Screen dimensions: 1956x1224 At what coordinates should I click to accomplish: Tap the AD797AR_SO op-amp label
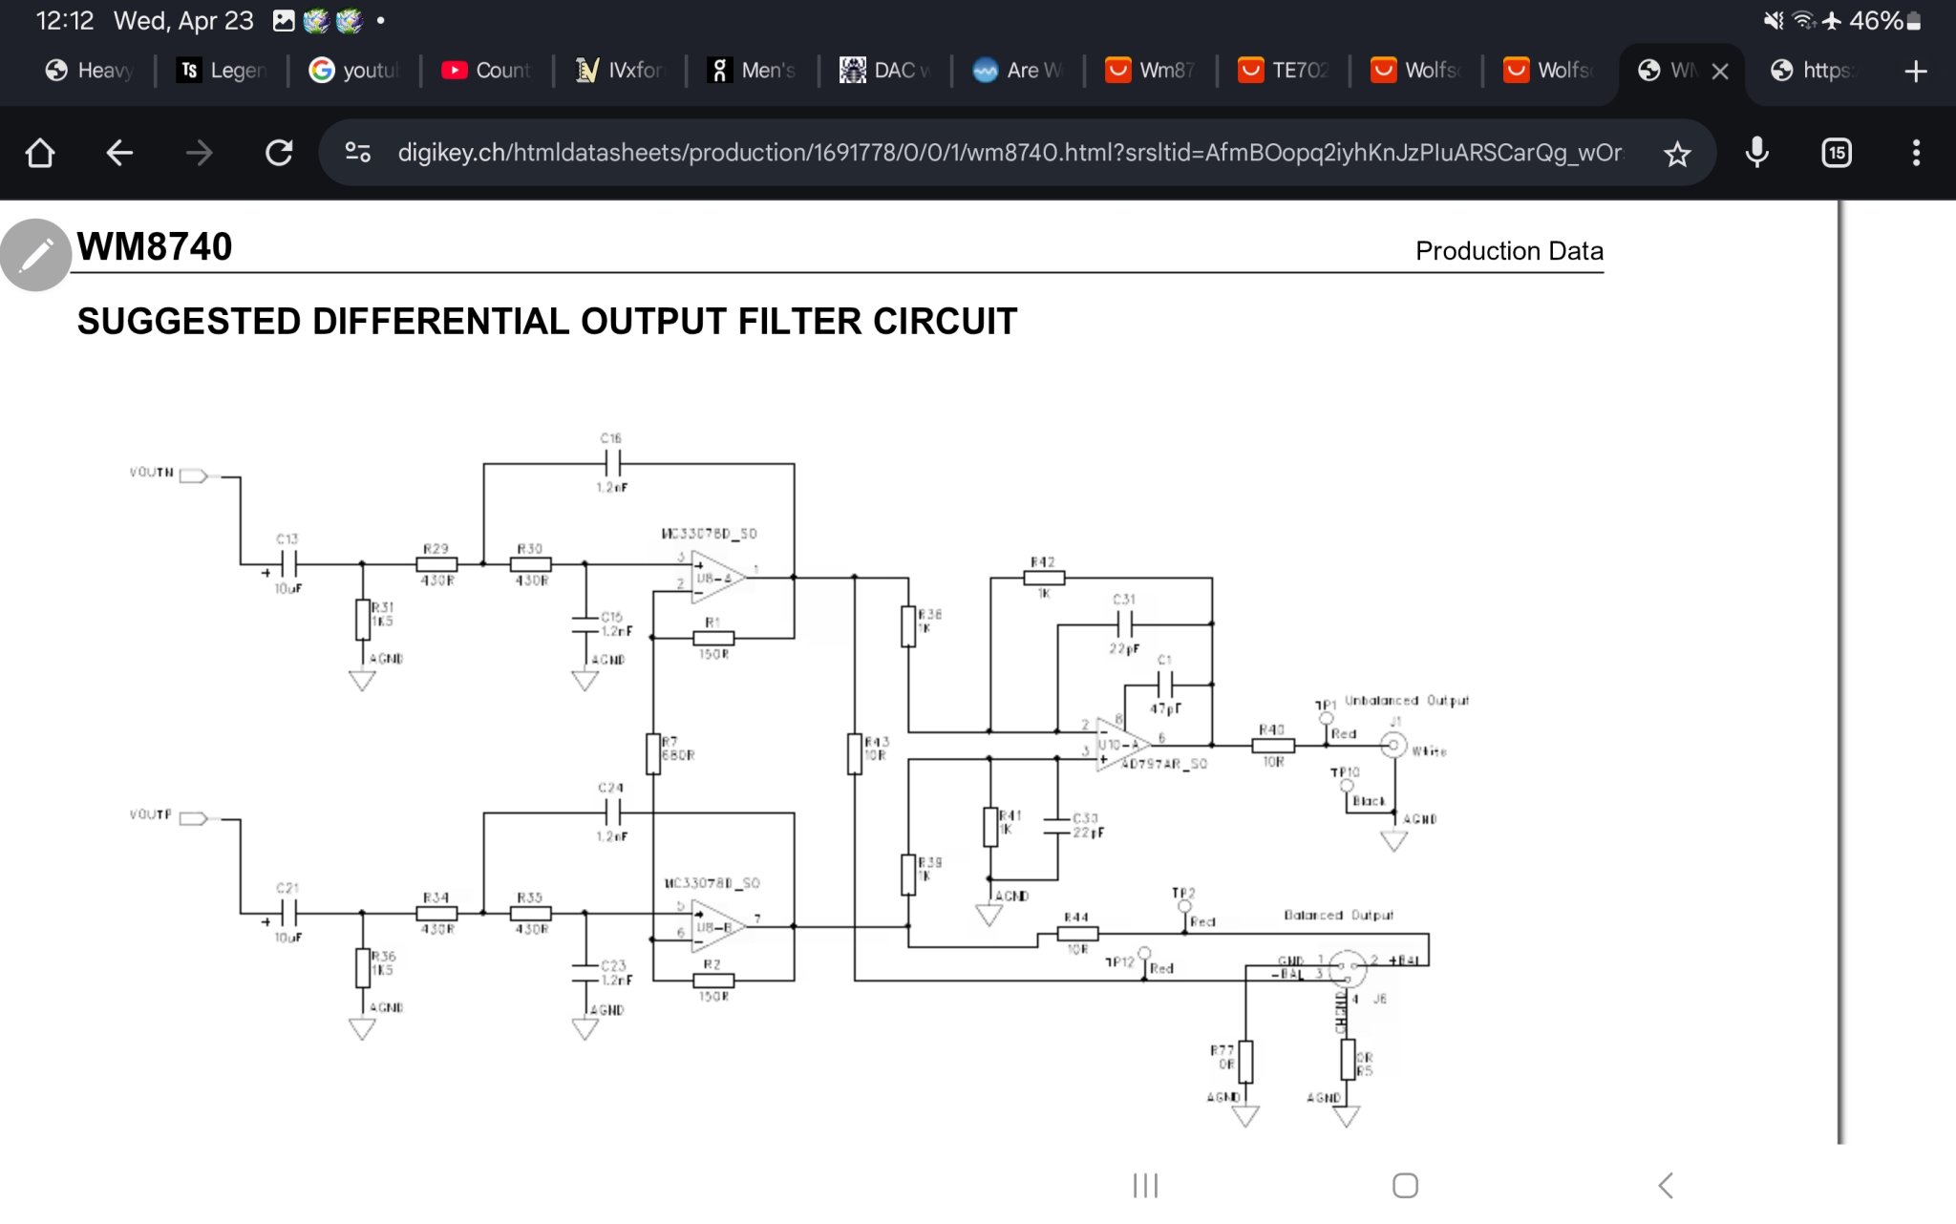coord(1163,764)
